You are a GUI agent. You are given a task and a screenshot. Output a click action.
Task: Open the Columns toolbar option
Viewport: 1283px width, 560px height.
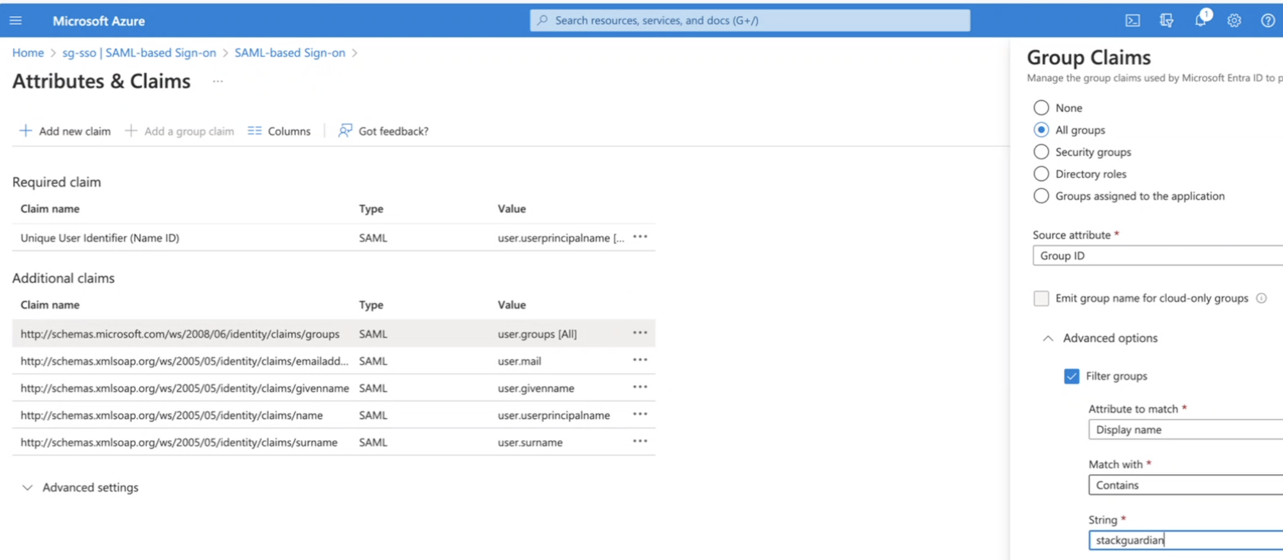click(x=279, y=131)
